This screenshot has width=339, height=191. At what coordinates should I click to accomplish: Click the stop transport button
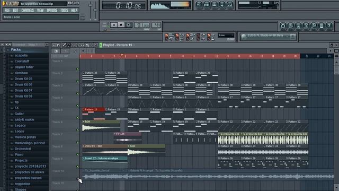[x=121, y=25]
